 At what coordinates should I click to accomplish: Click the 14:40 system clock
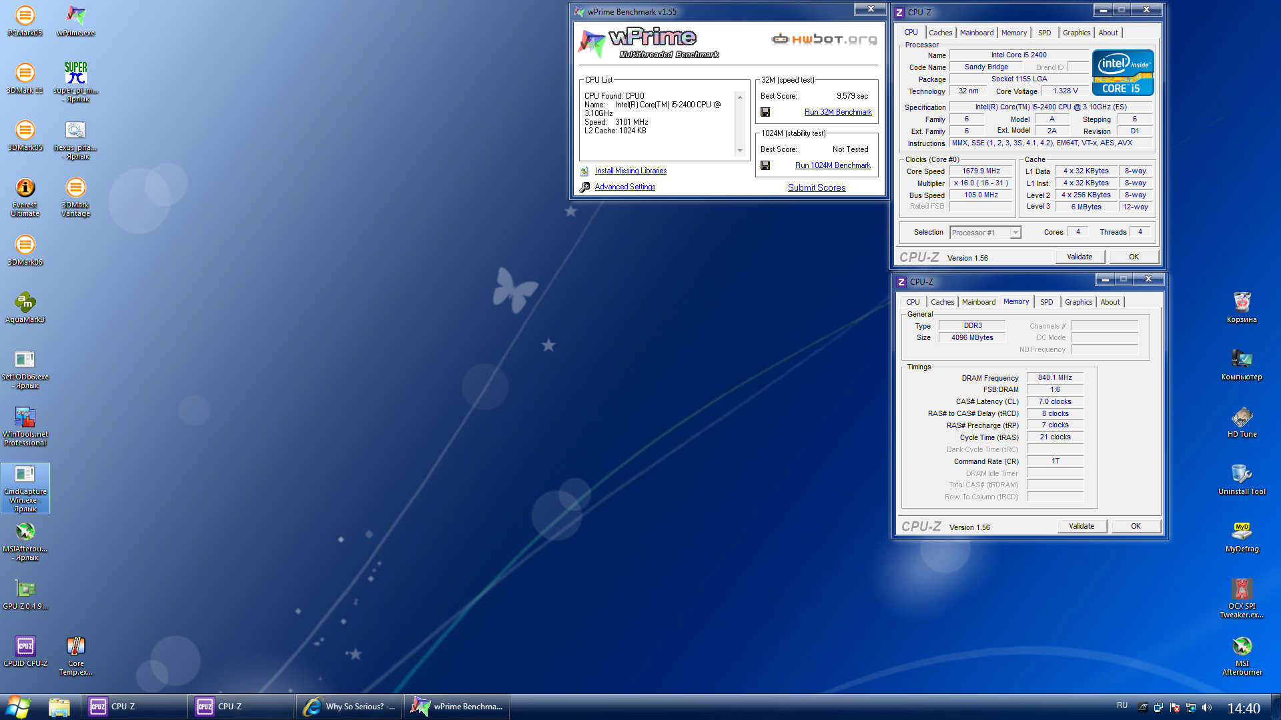(x=1243, y=708)
